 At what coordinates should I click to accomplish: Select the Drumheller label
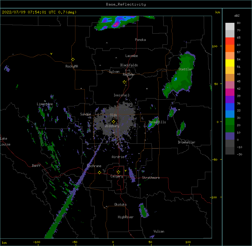pyautogui.click(x=187, y=142)
